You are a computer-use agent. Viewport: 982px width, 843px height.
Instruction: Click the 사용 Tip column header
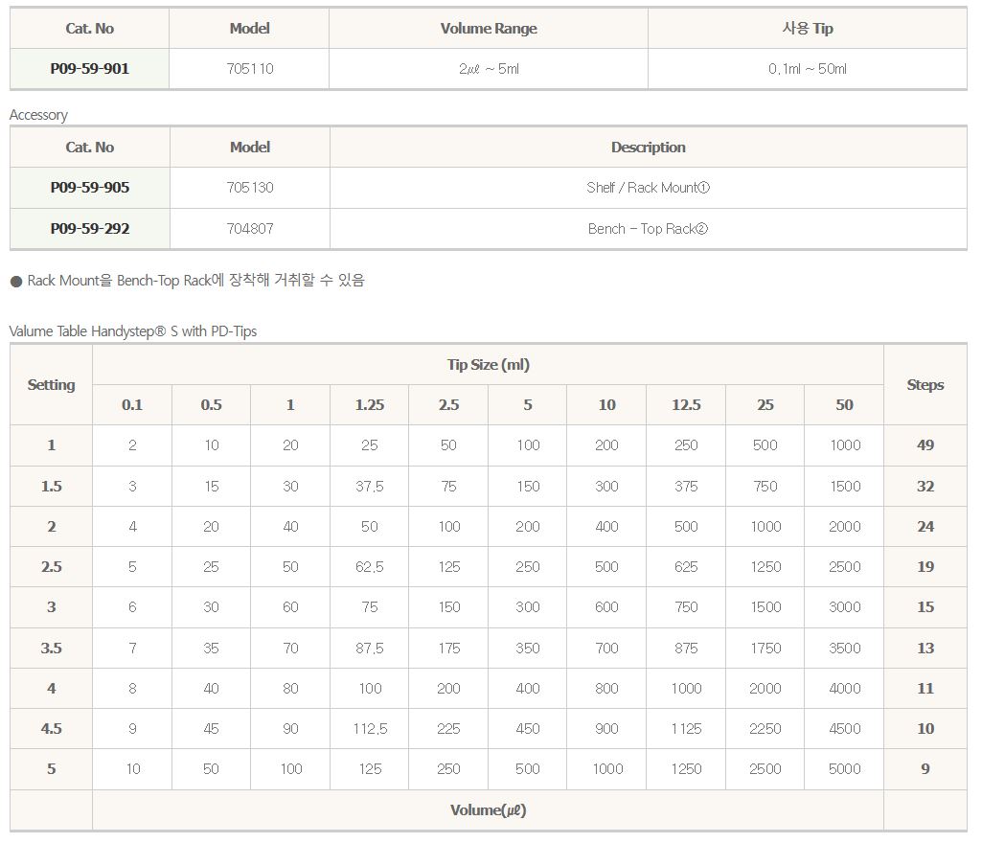tap(807, 29)
